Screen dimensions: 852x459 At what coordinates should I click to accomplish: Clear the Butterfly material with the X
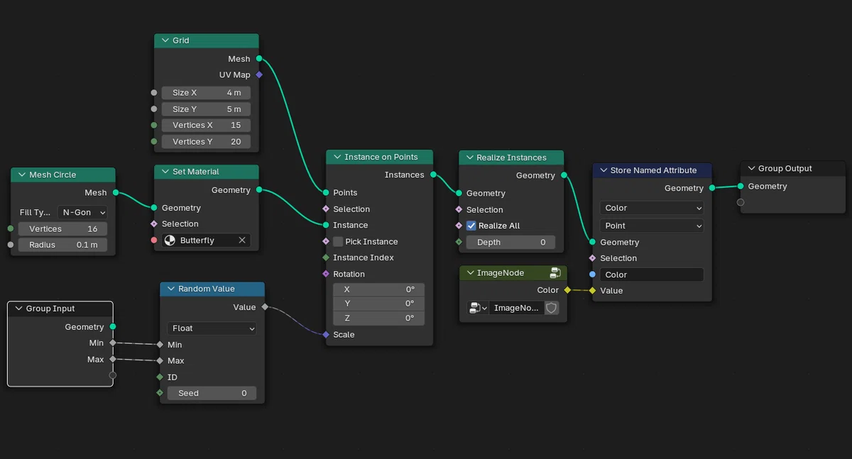click(242, 240)
